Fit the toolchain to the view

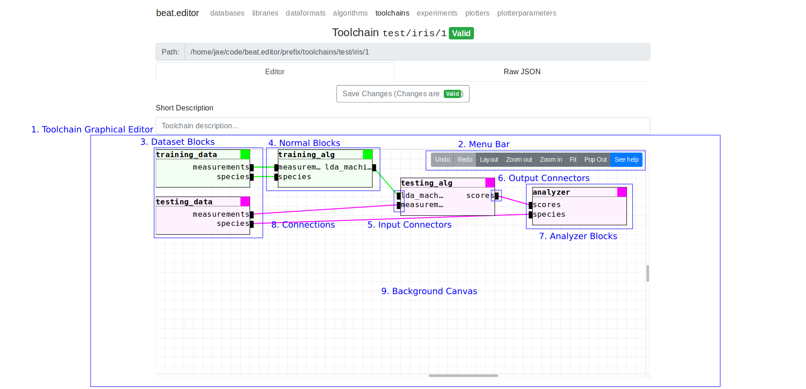(x=573, y=159)
